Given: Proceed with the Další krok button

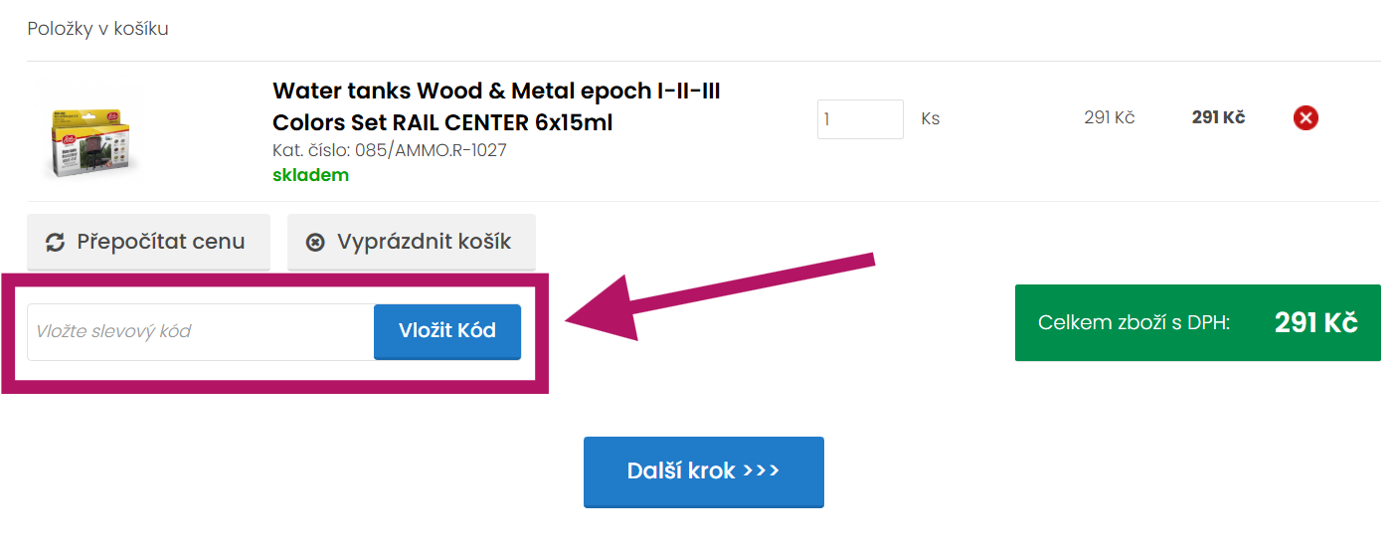Looking at the screenshot, I should click(703, 471).
